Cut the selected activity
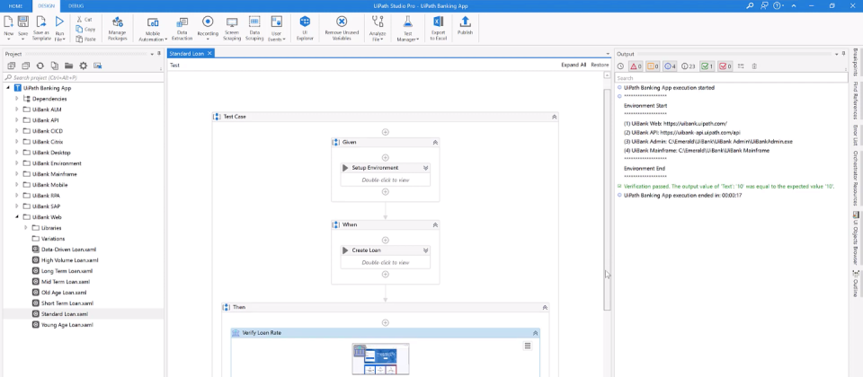Viewport: 863px width, 377px height. point(85,19)
